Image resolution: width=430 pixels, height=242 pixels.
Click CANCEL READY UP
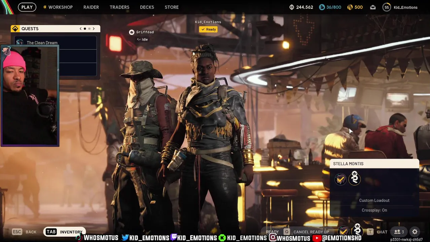[311, 232]
